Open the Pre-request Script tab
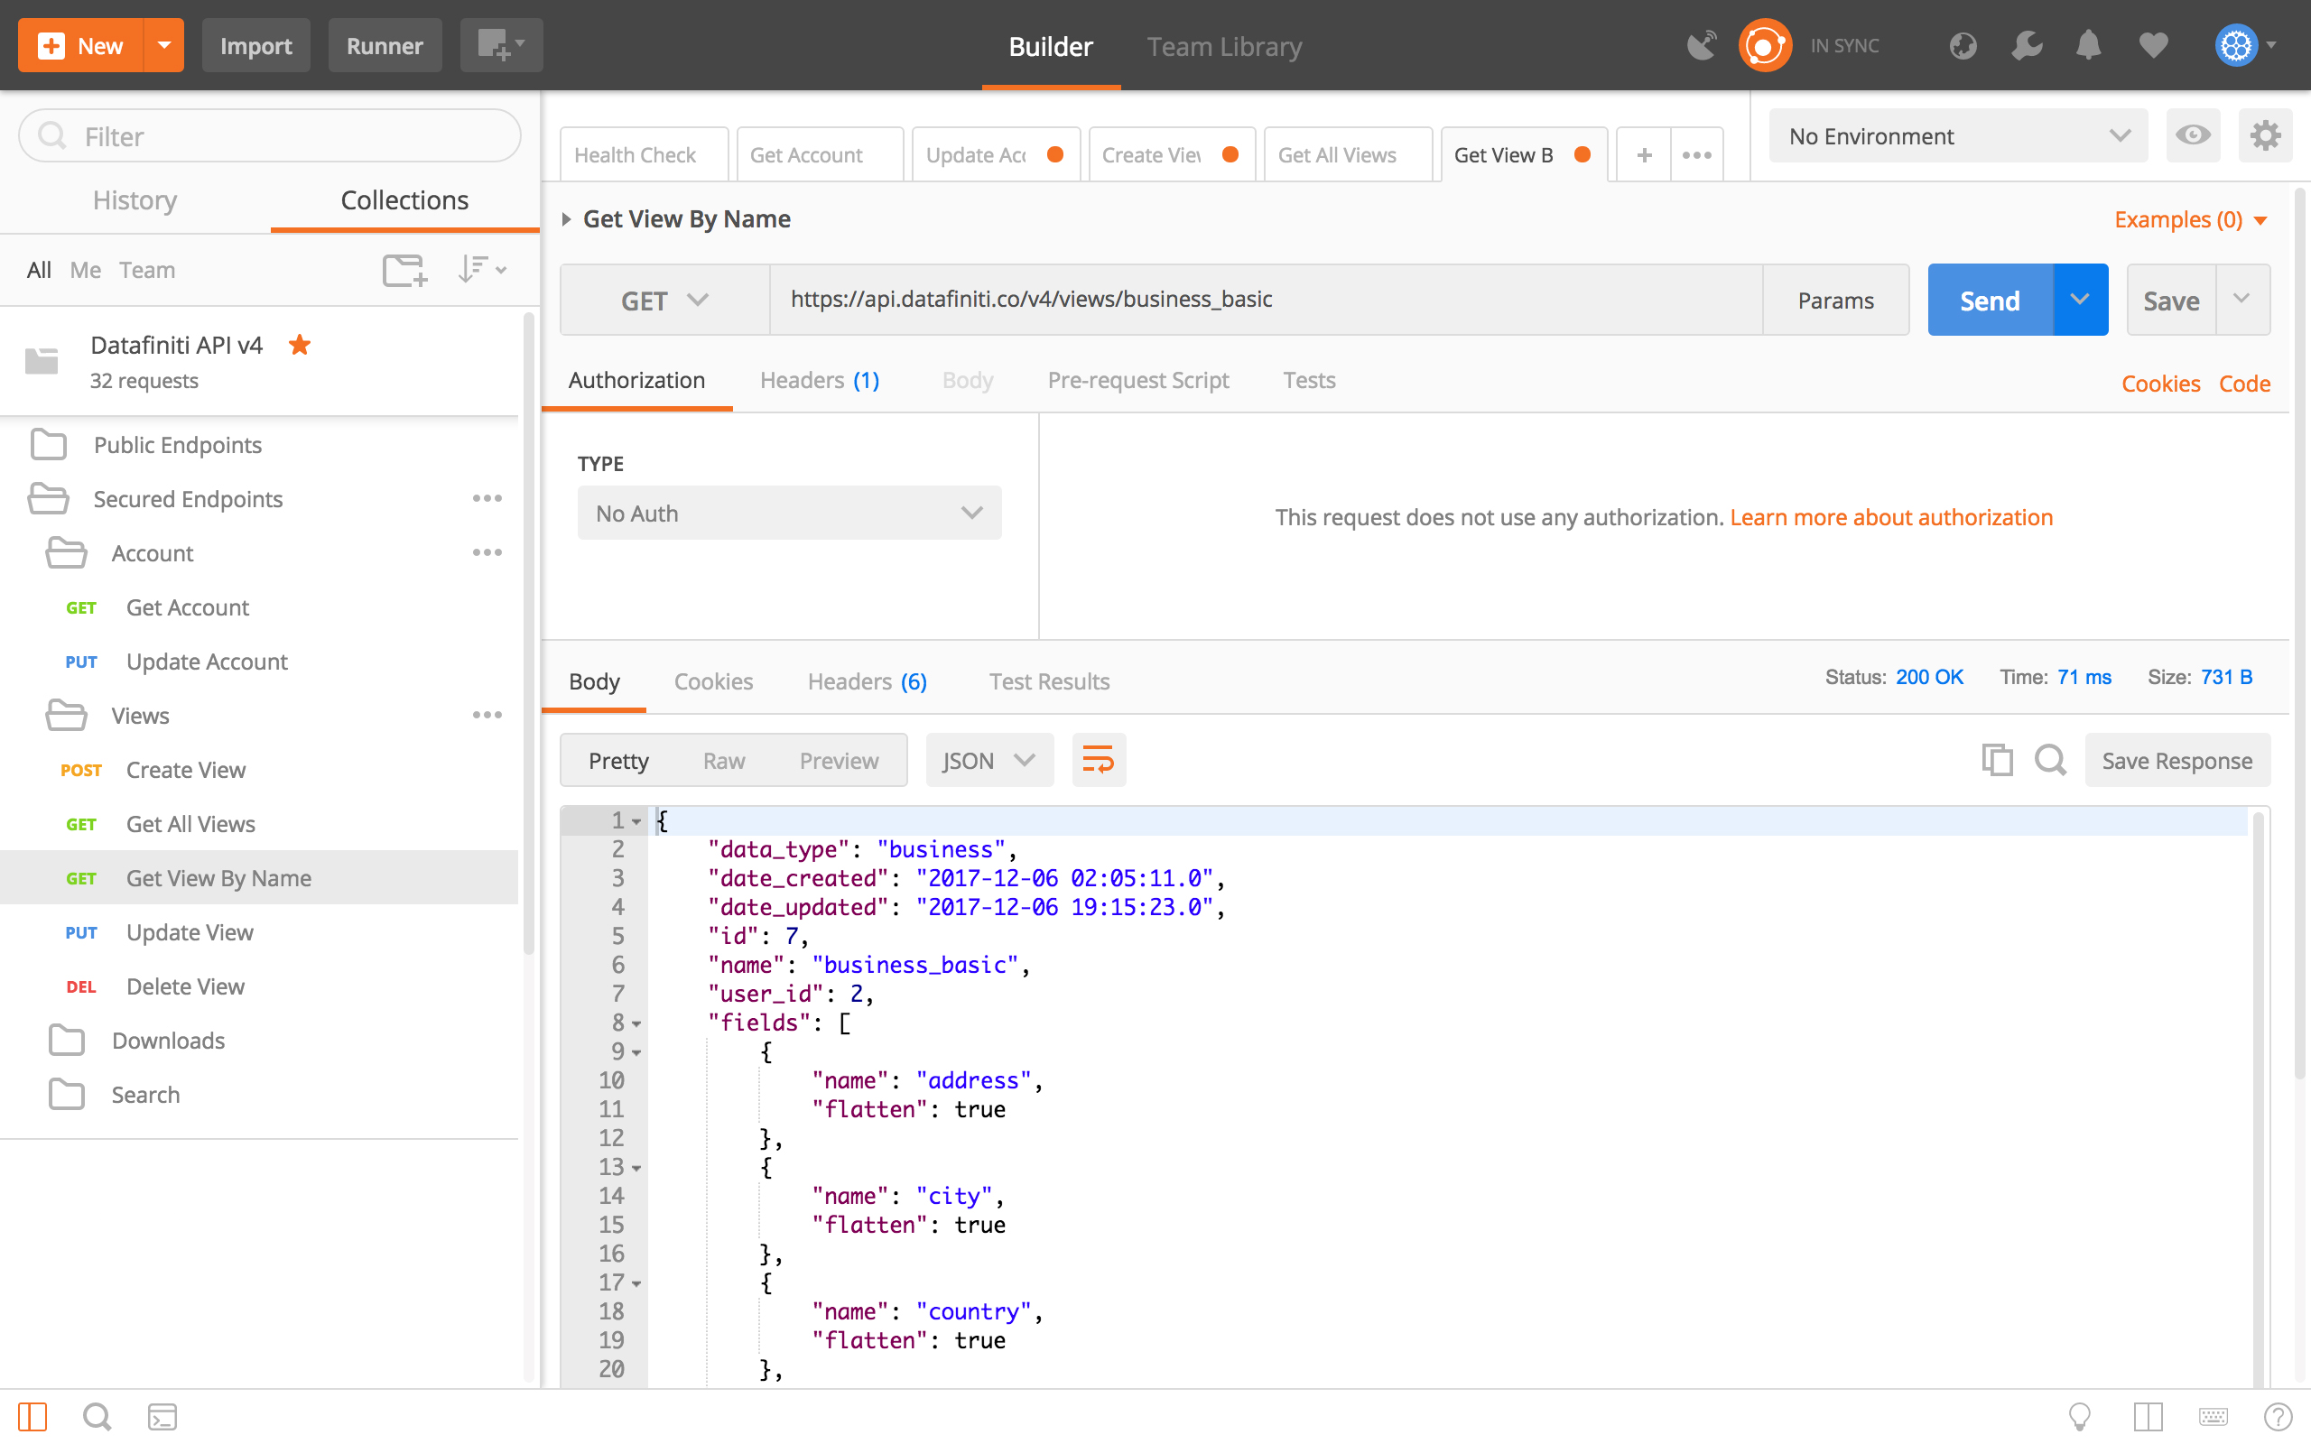Image resolution: width=2311 pixels, height=1444 pixels. 1138,380
